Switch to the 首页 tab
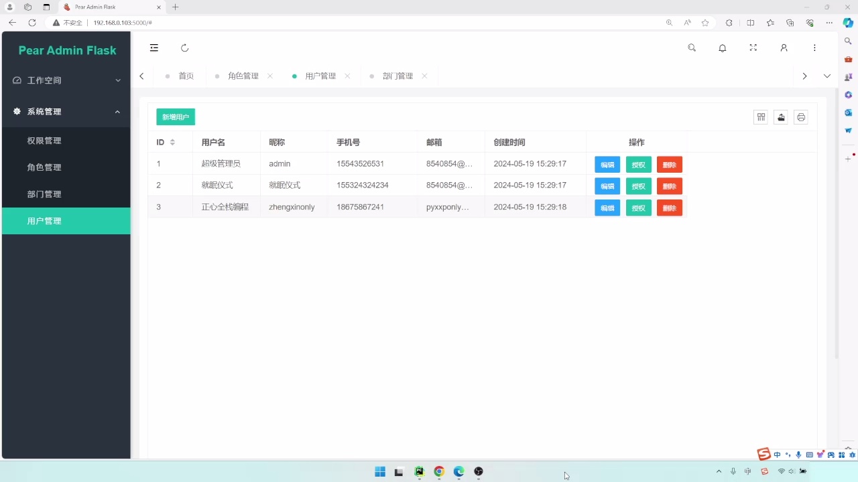Viewport: 858px width, 482px height. [x=186, y=76]
